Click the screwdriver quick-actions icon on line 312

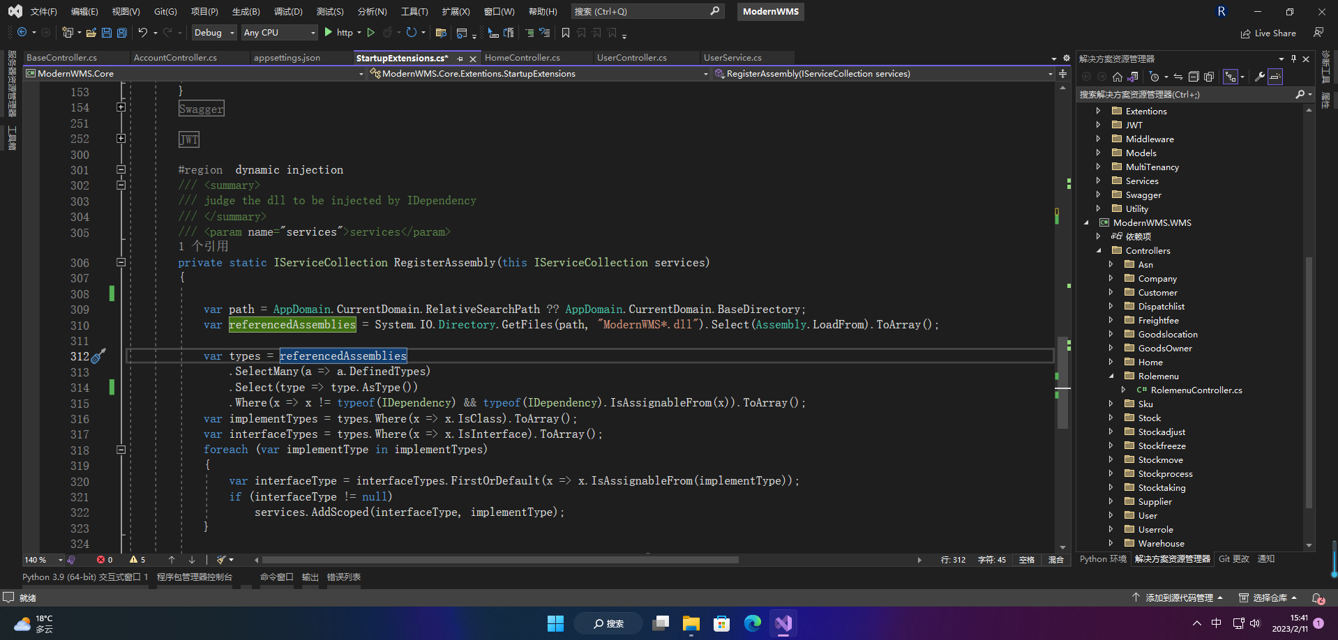99,356
